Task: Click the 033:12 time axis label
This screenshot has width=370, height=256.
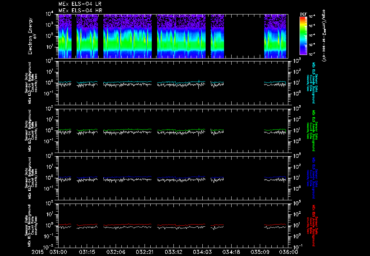Action: pos(173,252)
